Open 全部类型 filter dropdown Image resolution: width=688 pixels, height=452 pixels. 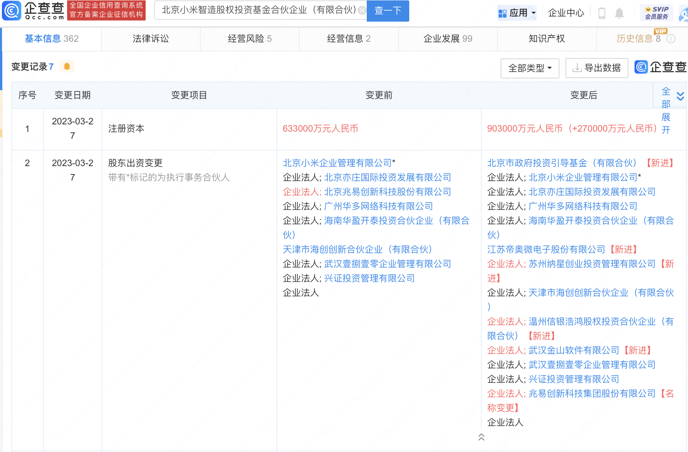pyautogui.click(x=530, y=68)
